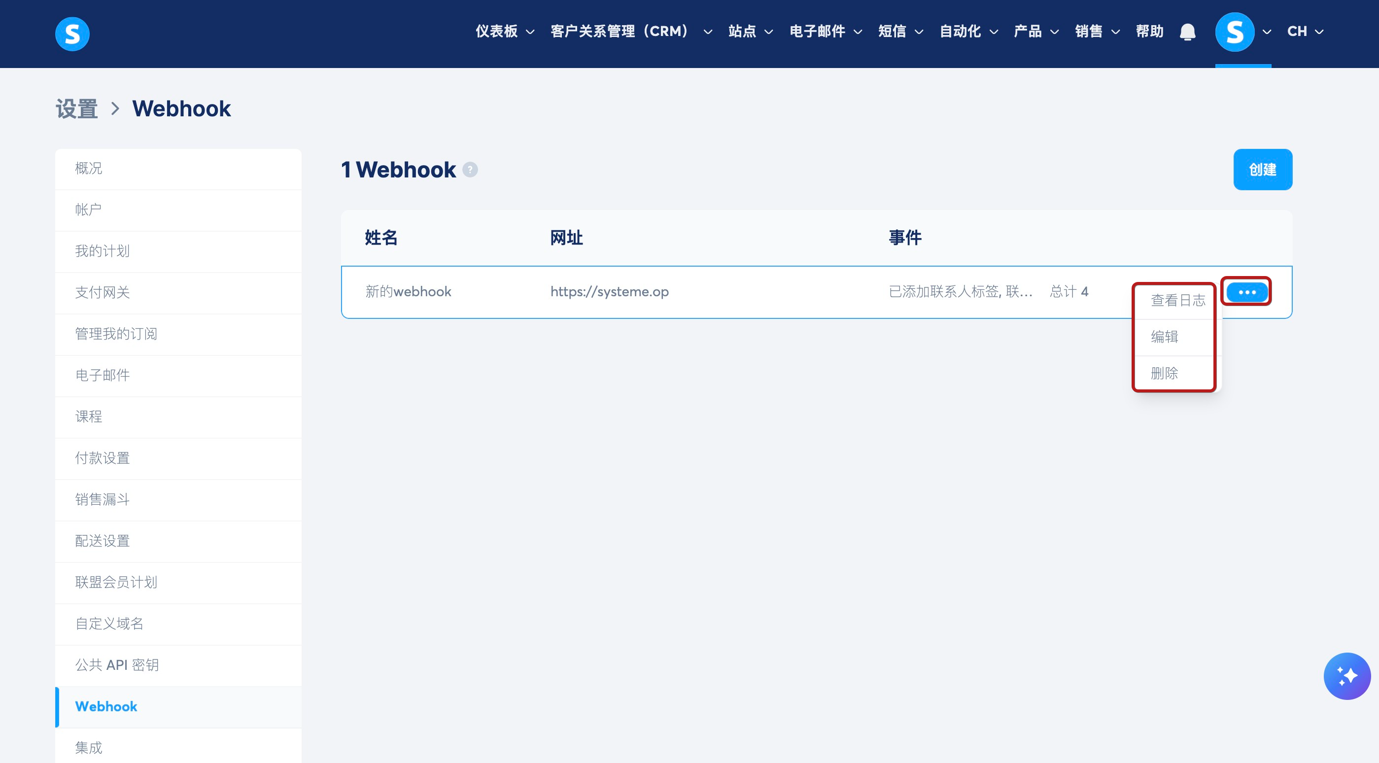Click the Systeme logo in top-left

(x=72, y=34)
